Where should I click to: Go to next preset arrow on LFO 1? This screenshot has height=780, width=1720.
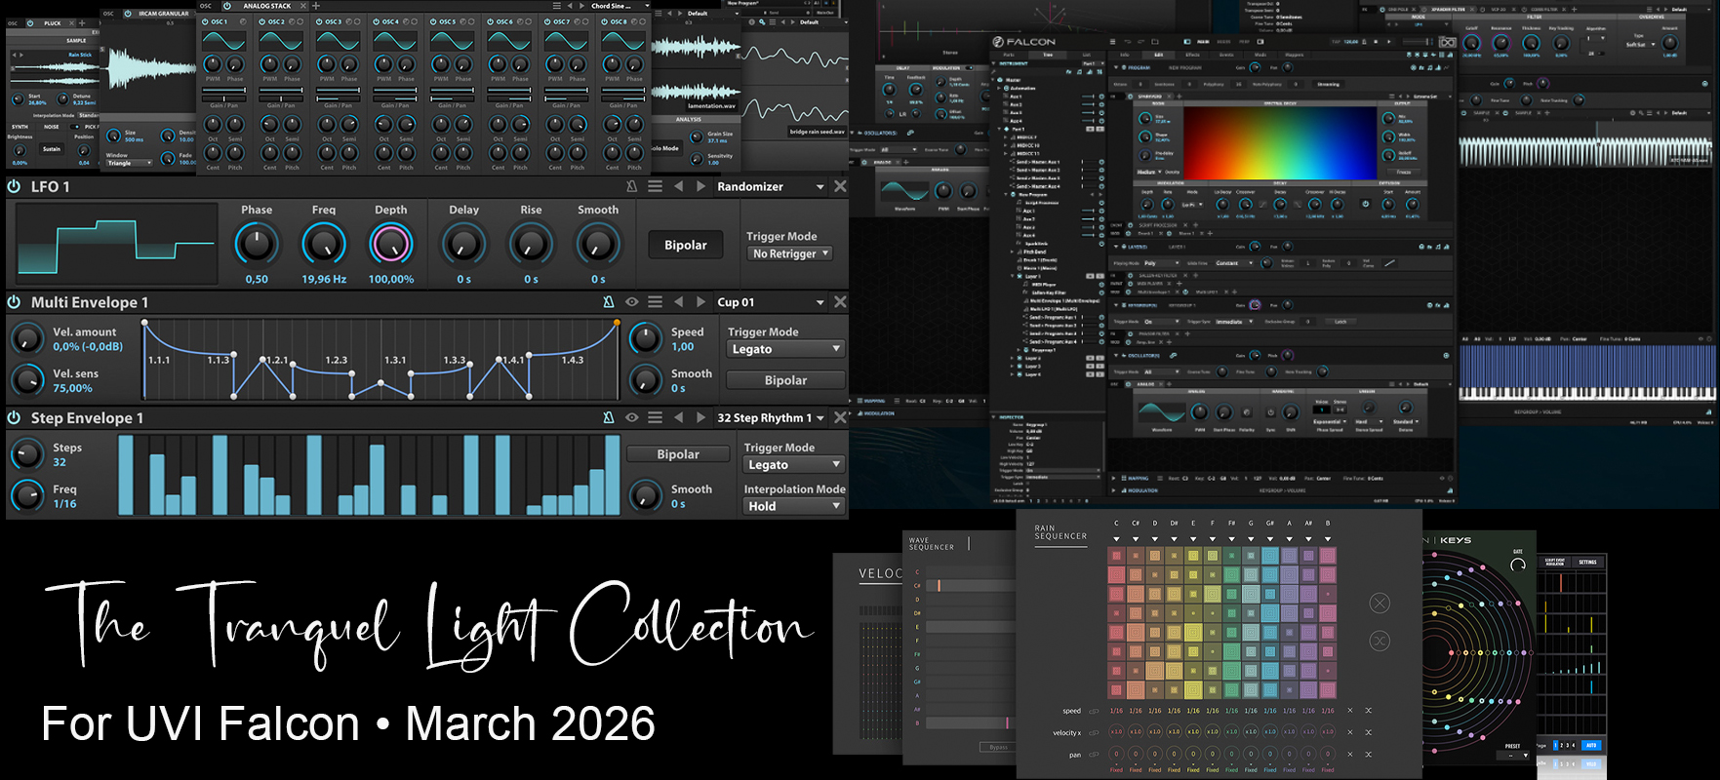pos(700,186)
